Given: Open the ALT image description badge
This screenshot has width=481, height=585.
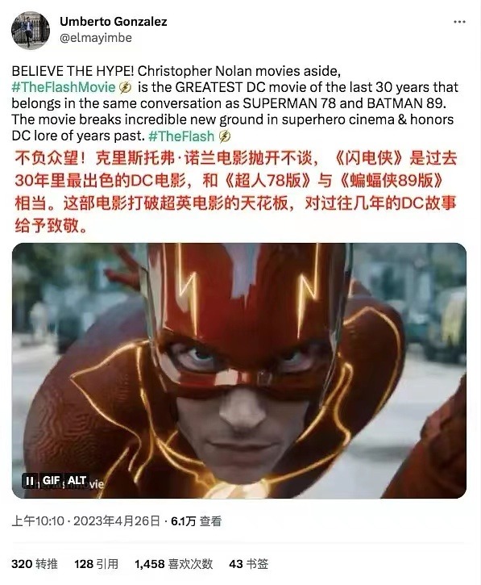Looking at the screenshot, I should (77, 481).
